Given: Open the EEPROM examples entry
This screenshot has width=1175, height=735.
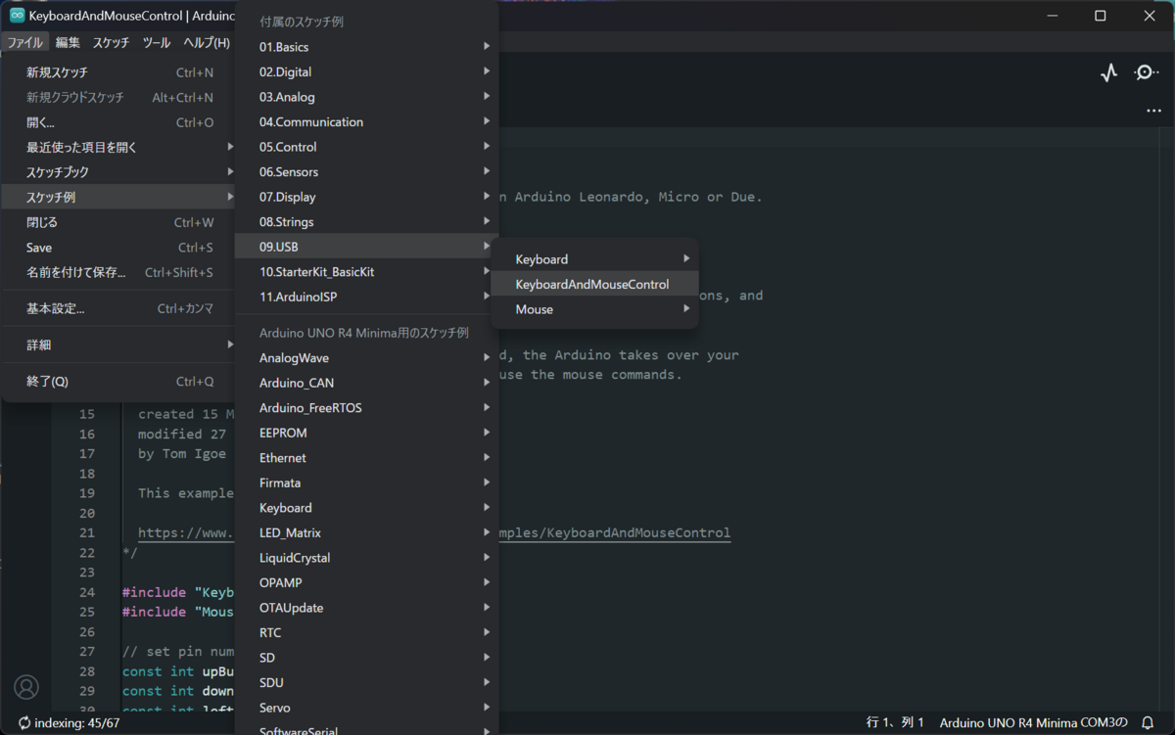Looking at the screenshot, I should pyautogui.click(x=367, y=433).
